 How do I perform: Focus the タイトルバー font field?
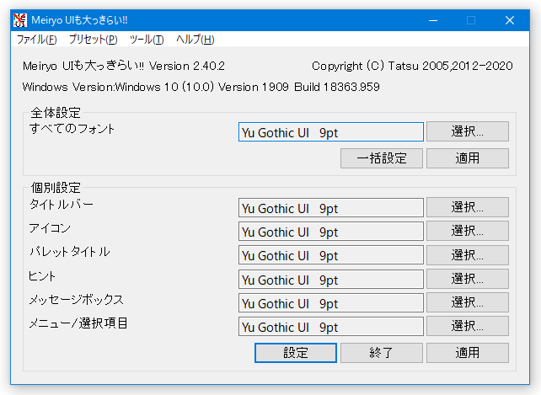point(331,208)
